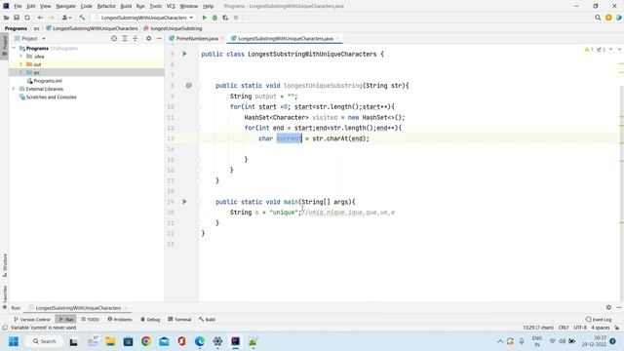Click the Windows taskbar Search box
The width and height of the screenshot is (624, 351).
(44, 341)
